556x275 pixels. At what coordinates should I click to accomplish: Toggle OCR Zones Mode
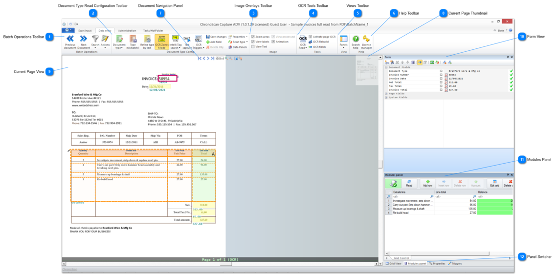tap(162, 42)
